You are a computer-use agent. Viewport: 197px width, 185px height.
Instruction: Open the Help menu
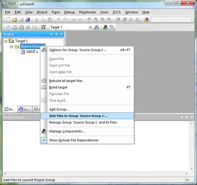tap(146, 12)
